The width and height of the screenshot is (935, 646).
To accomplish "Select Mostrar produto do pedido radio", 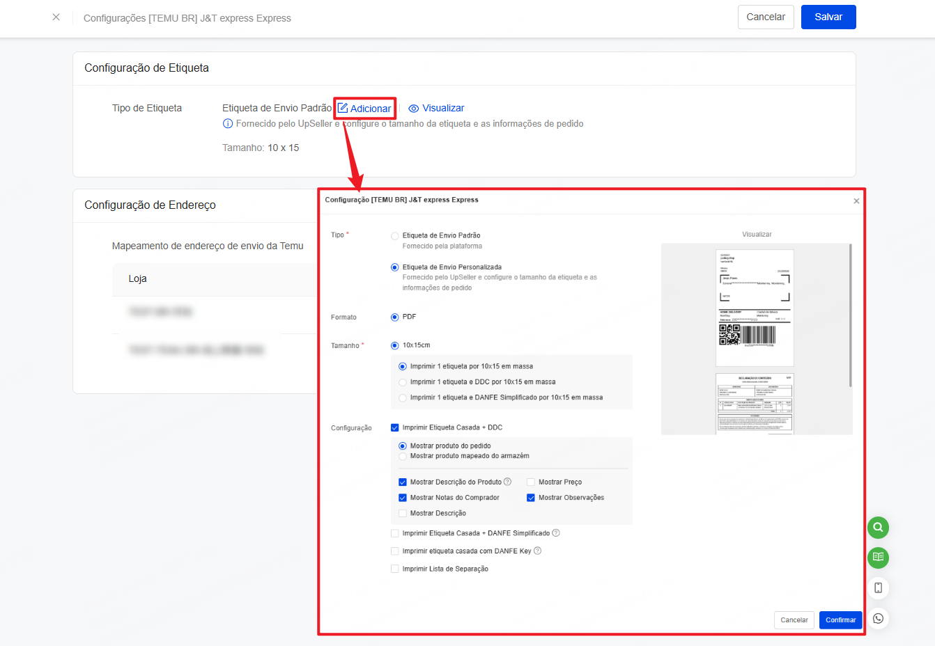I will point(403,446).
